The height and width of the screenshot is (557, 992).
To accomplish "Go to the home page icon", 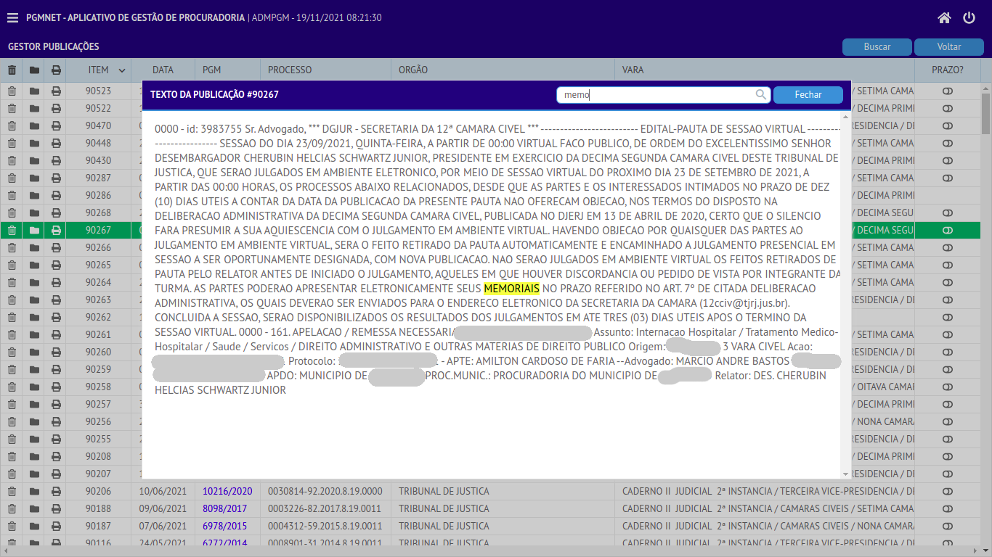I will click(944, 18).
